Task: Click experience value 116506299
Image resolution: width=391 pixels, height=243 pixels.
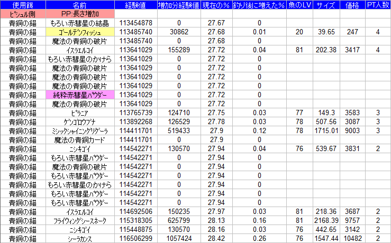Action: (x=136, y=239)
